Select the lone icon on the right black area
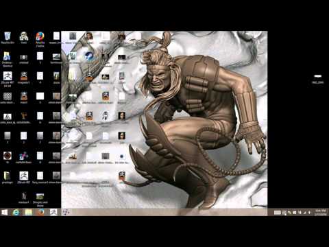 coord(318,79)
